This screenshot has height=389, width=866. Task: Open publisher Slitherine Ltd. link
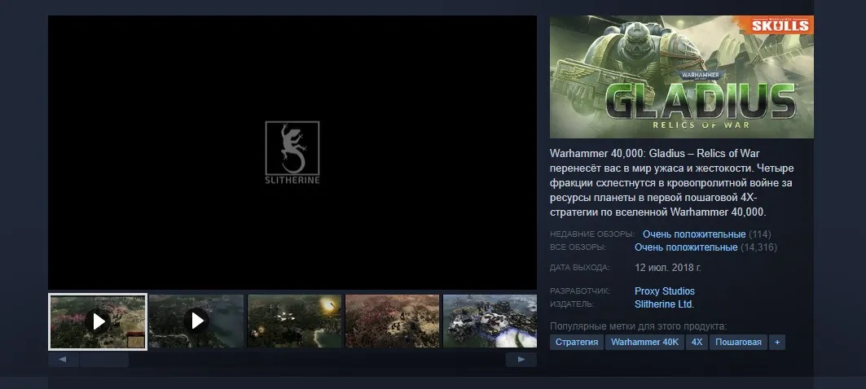tap(665, 304)
